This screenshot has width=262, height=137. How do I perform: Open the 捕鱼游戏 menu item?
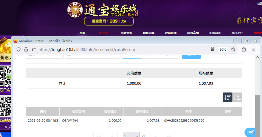[x=148, y=33]
